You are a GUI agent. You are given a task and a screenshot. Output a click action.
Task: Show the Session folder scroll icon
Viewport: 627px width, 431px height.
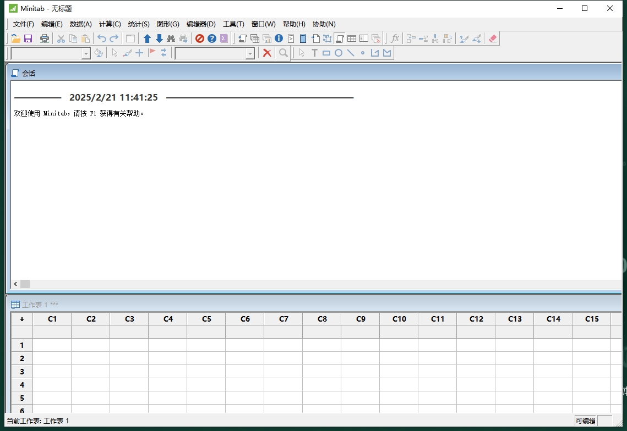point(242,38)
